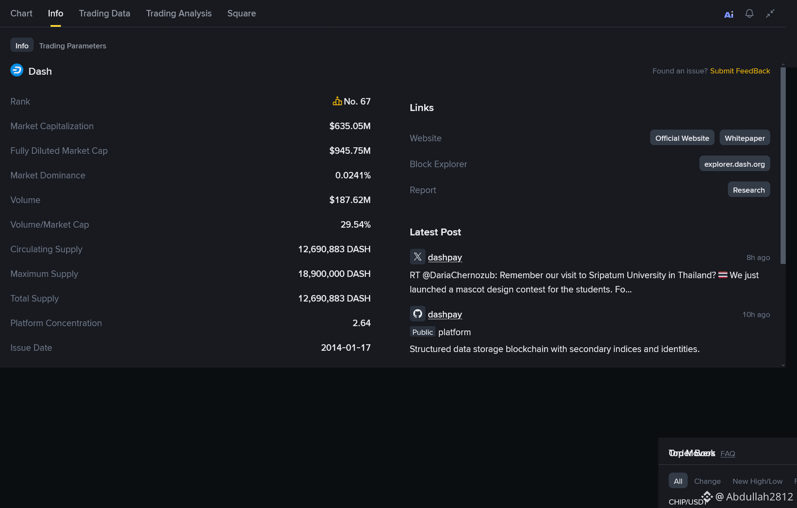The width and height of the screenshot is (797, 508).
Task: Open the Research report button
Action: (x=749, y=190)
